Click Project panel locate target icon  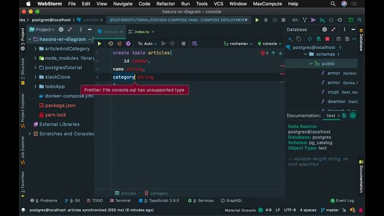click(61, 29)
